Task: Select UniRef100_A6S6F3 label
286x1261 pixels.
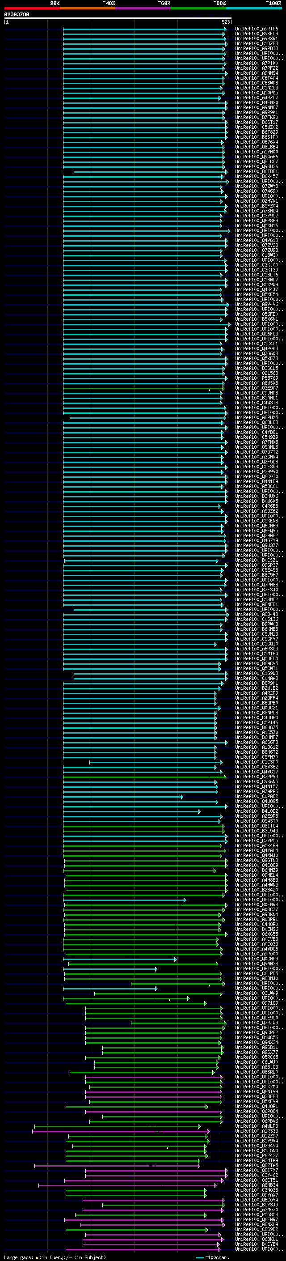Action: click(257, 742)
